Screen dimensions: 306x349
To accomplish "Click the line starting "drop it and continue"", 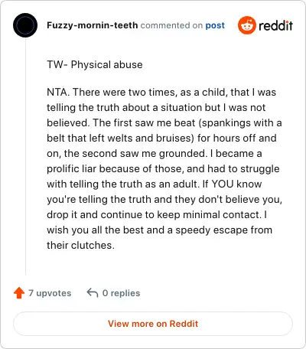I will 157,214.
